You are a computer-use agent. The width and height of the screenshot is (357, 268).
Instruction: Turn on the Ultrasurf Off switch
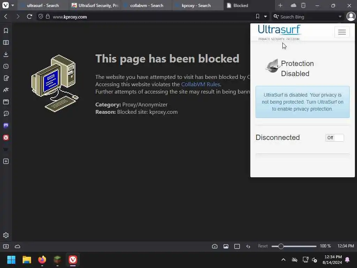coord(334,137)
